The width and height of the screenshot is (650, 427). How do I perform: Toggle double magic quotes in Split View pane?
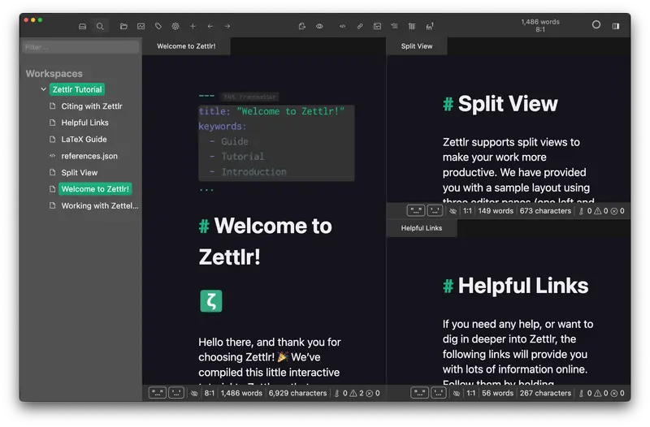point(416,210)
